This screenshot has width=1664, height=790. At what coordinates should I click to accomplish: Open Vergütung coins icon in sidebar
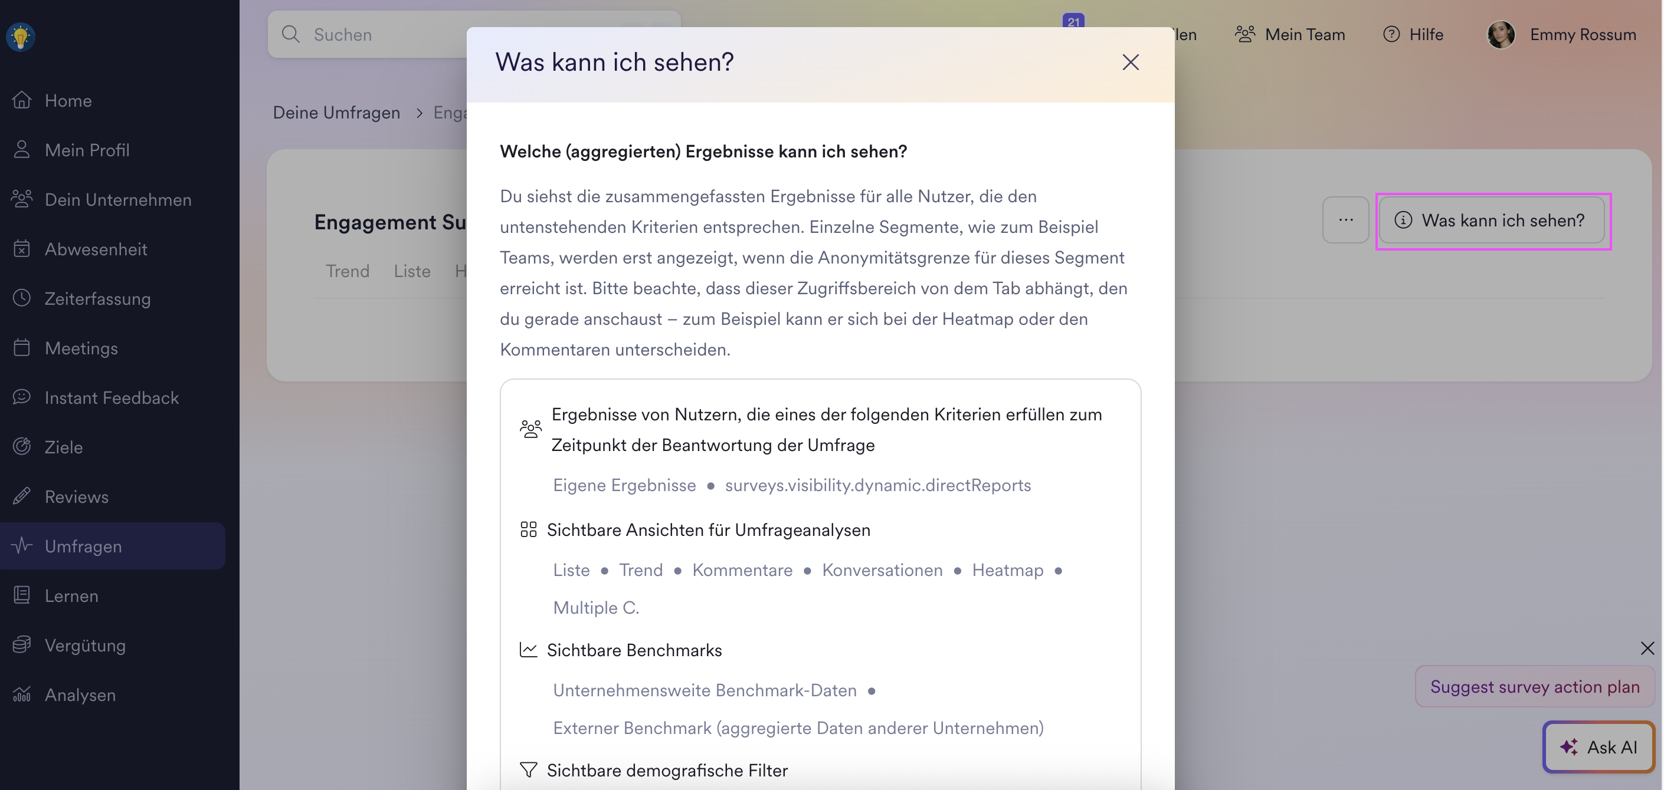pos(22,645)
